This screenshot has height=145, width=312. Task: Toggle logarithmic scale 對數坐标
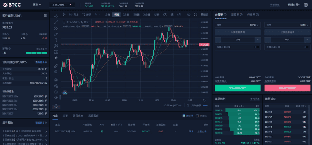click(x=196, y=105)
